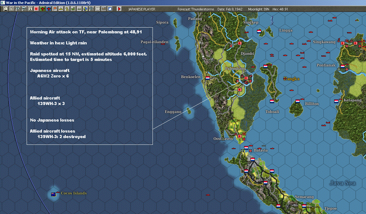Viewport: 366px width, 214px height.
Task: Click the first toolbar icon with black square
Action: point(6,9)
